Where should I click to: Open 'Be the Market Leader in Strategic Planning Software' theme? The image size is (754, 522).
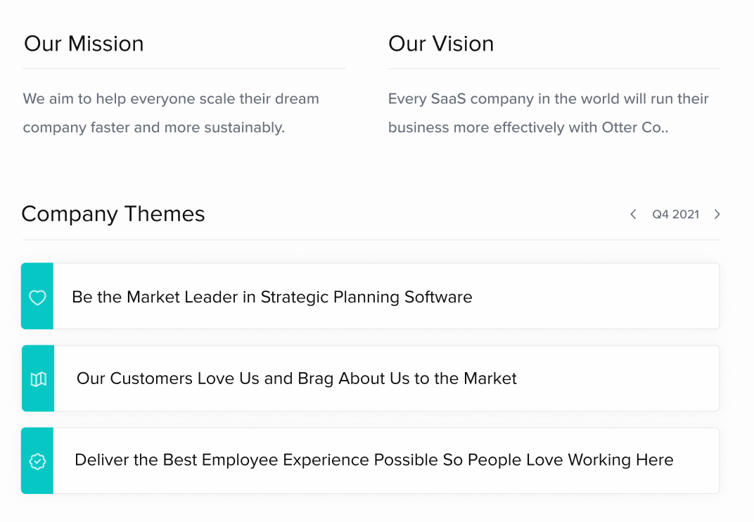[271, 297]
